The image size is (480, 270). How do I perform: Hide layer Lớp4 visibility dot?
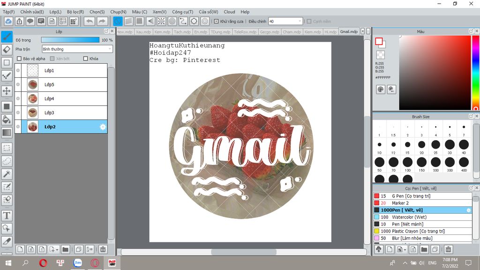18,98
